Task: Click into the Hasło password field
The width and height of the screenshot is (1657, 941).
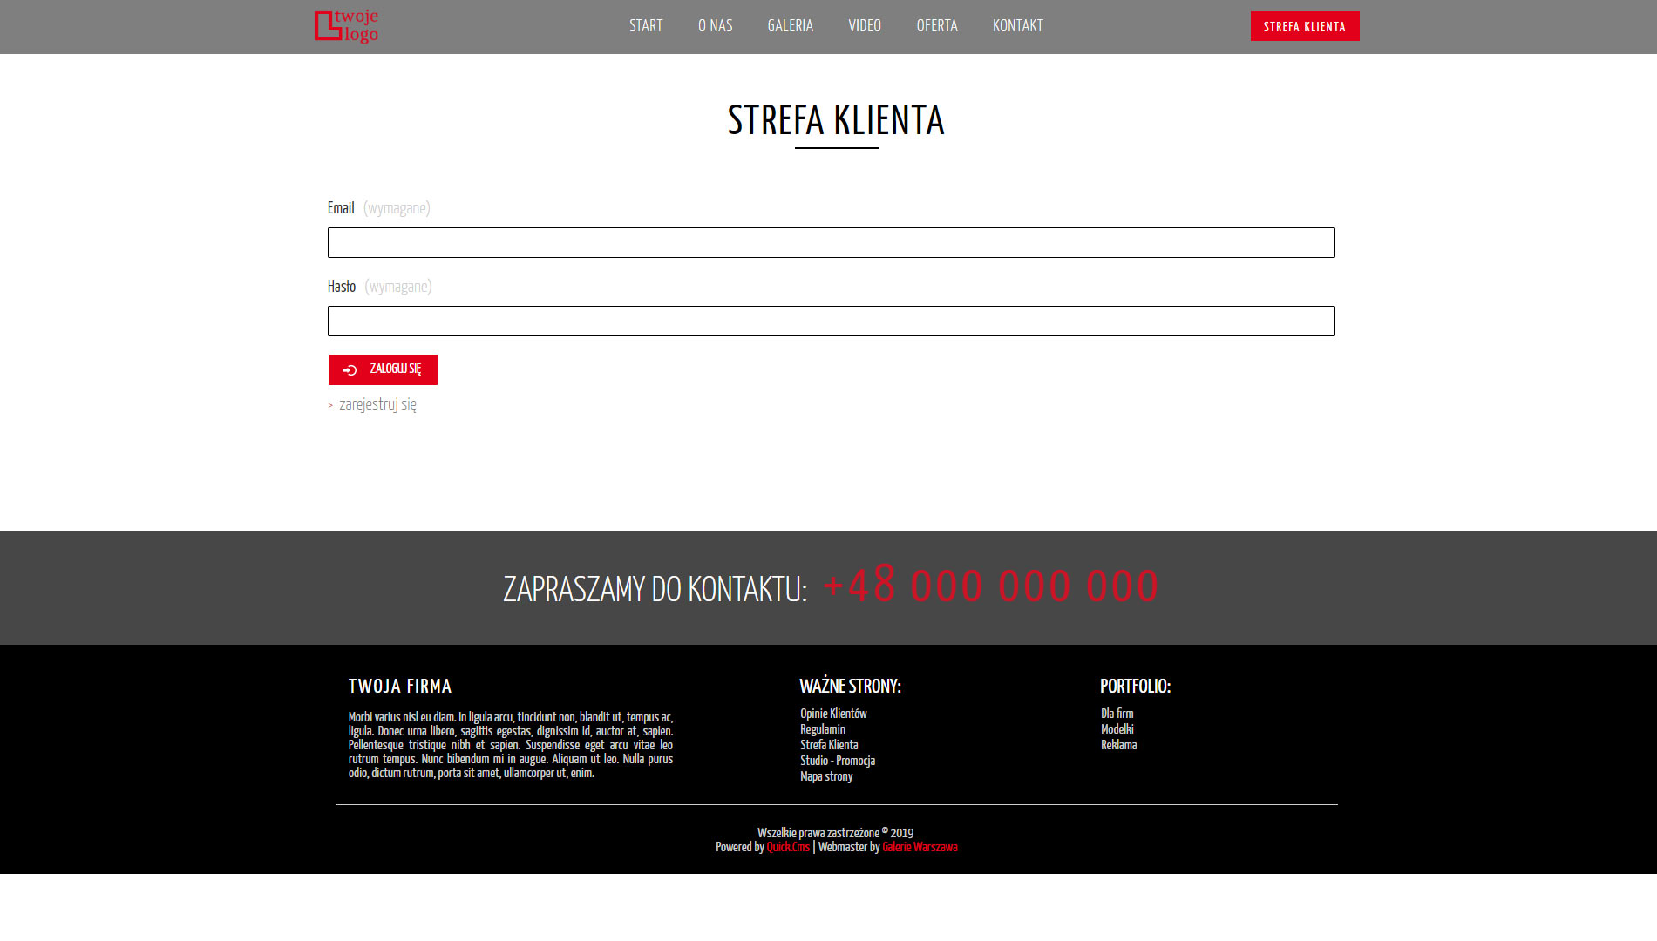Action: (831, 322)
